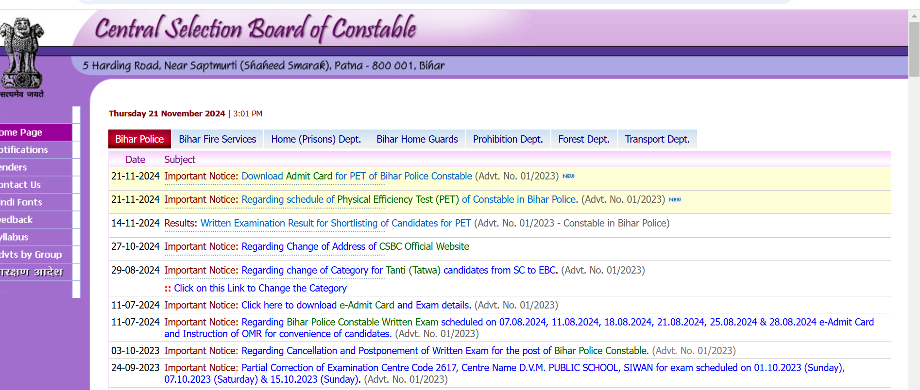
Task: Open Feedback in sidebar menu
Action: point(36,220)
